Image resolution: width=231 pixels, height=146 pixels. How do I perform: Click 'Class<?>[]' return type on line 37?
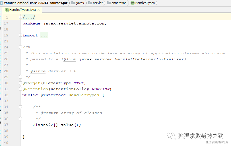45,125
